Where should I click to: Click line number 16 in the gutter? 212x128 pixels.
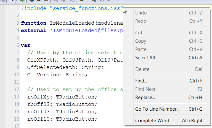coord(17,119)
